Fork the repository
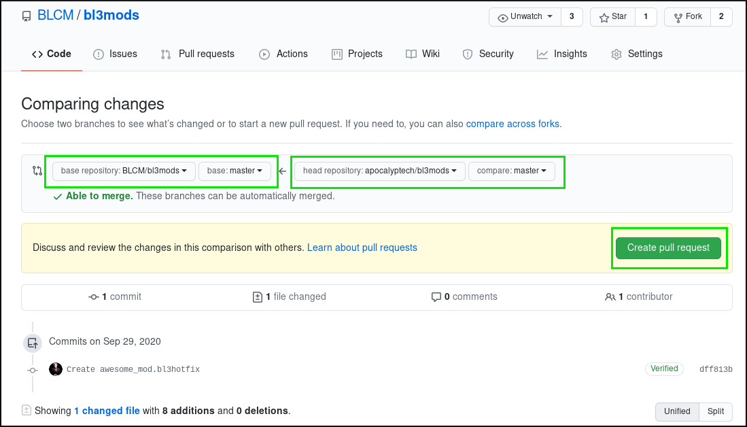This screenshot has width=747, height=427. [687, 17]
